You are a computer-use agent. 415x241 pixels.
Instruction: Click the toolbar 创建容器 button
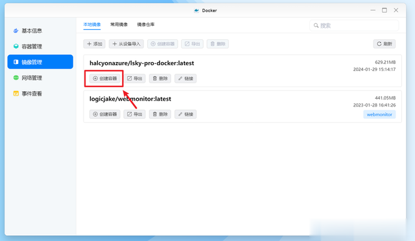[163, 44]
